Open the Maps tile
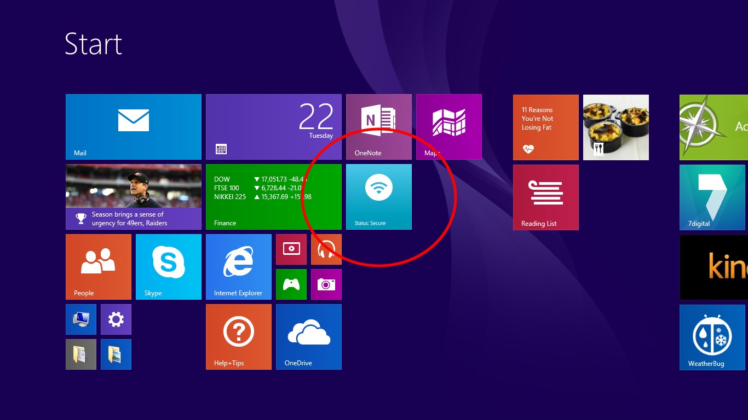Viewport: 748px width, 420px height. tap(449, 126)
